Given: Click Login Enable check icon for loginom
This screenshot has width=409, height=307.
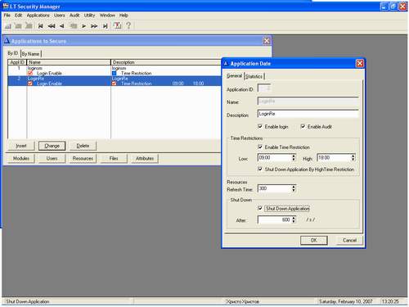Looking at the screenshot, I should [30, 73].
